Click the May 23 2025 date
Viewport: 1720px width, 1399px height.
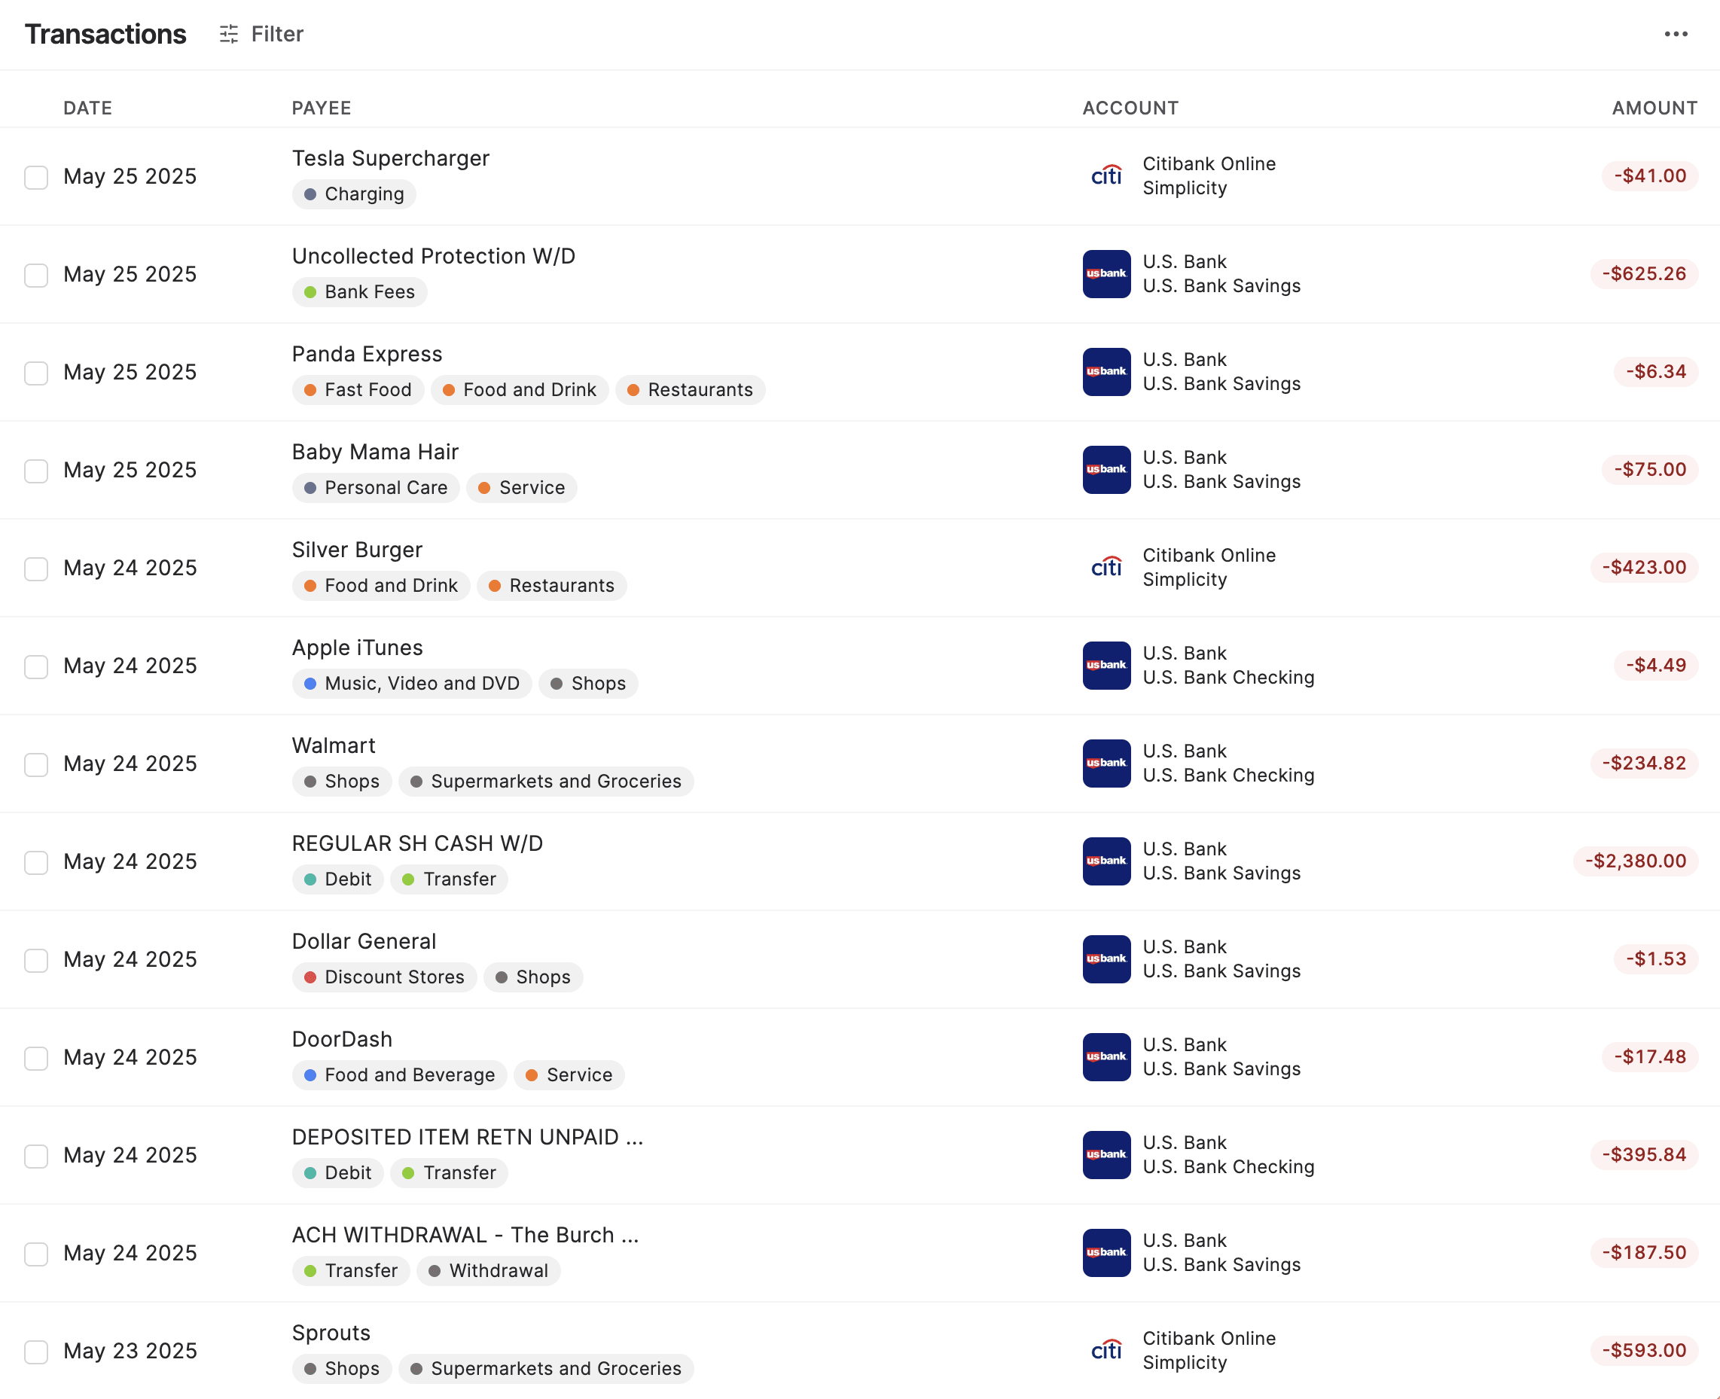[130, 1351]
